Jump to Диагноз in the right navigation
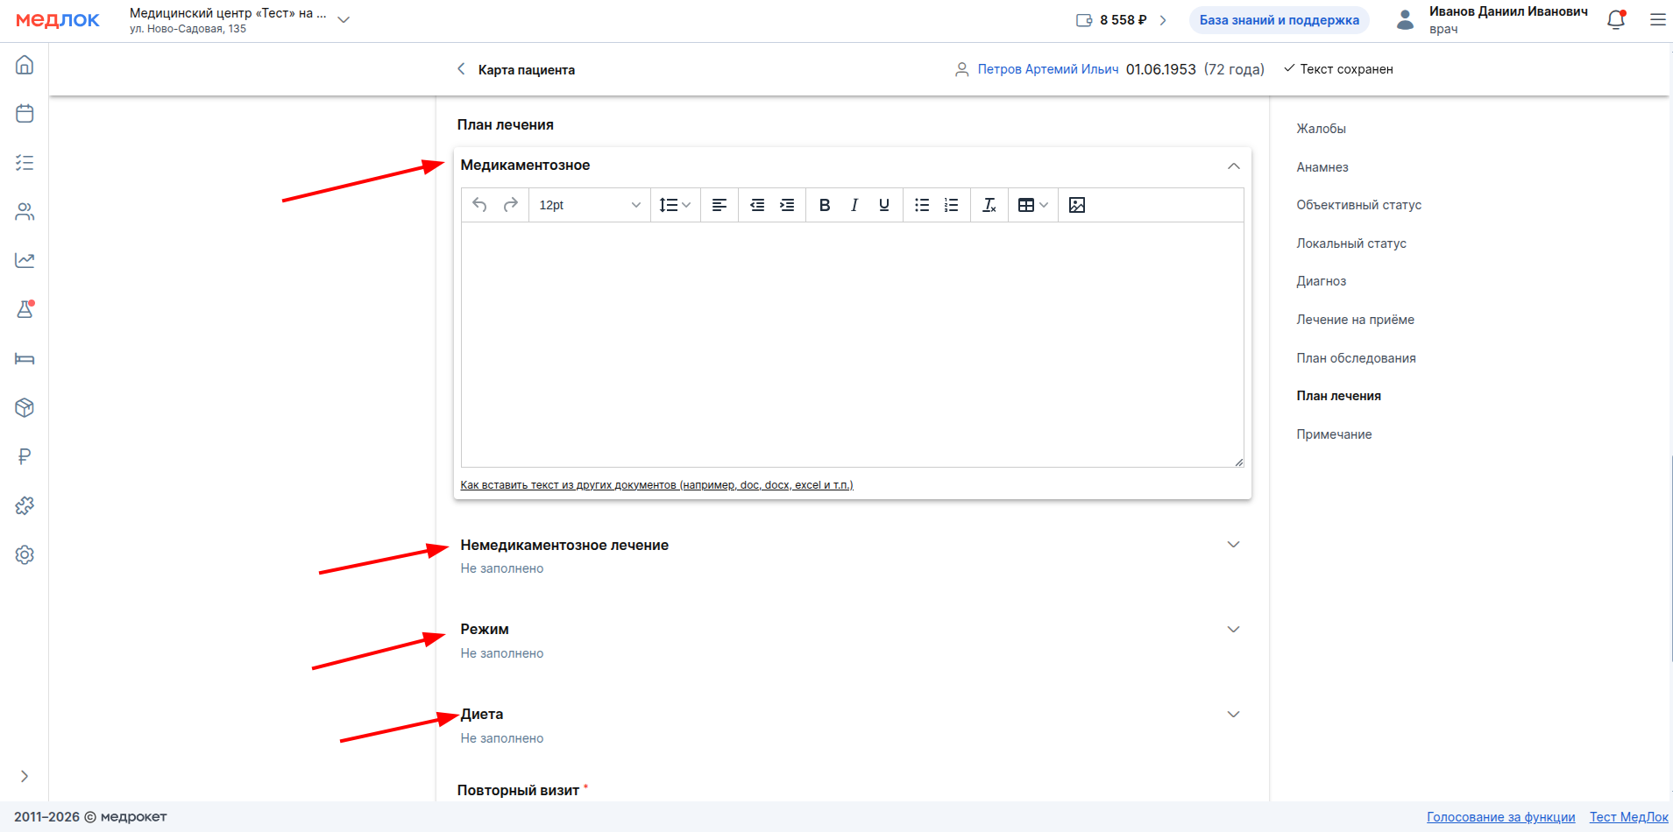Screen dimensions: 1673x832 pos(1321,281)
